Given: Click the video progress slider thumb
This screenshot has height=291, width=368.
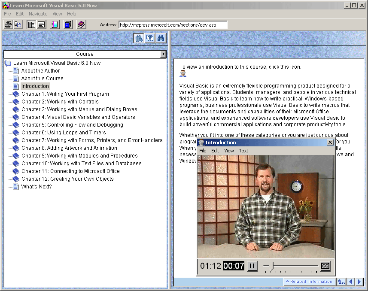Looking at the screenshot, I should click(x=271, y=266).
